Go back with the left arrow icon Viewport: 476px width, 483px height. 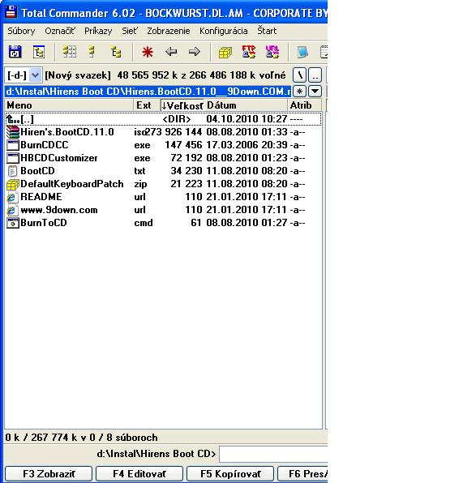(171, 51)
